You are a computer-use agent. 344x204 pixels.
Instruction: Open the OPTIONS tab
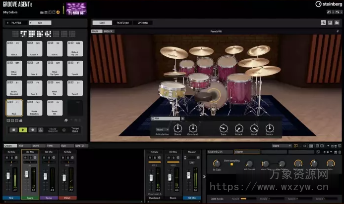coord(143,23)
